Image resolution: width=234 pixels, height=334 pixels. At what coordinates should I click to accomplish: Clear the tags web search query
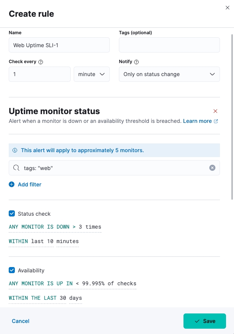(212, 168)
